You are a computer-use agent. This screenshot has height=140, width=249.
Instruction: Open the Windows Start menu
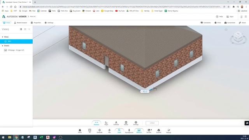pos(3,137)
